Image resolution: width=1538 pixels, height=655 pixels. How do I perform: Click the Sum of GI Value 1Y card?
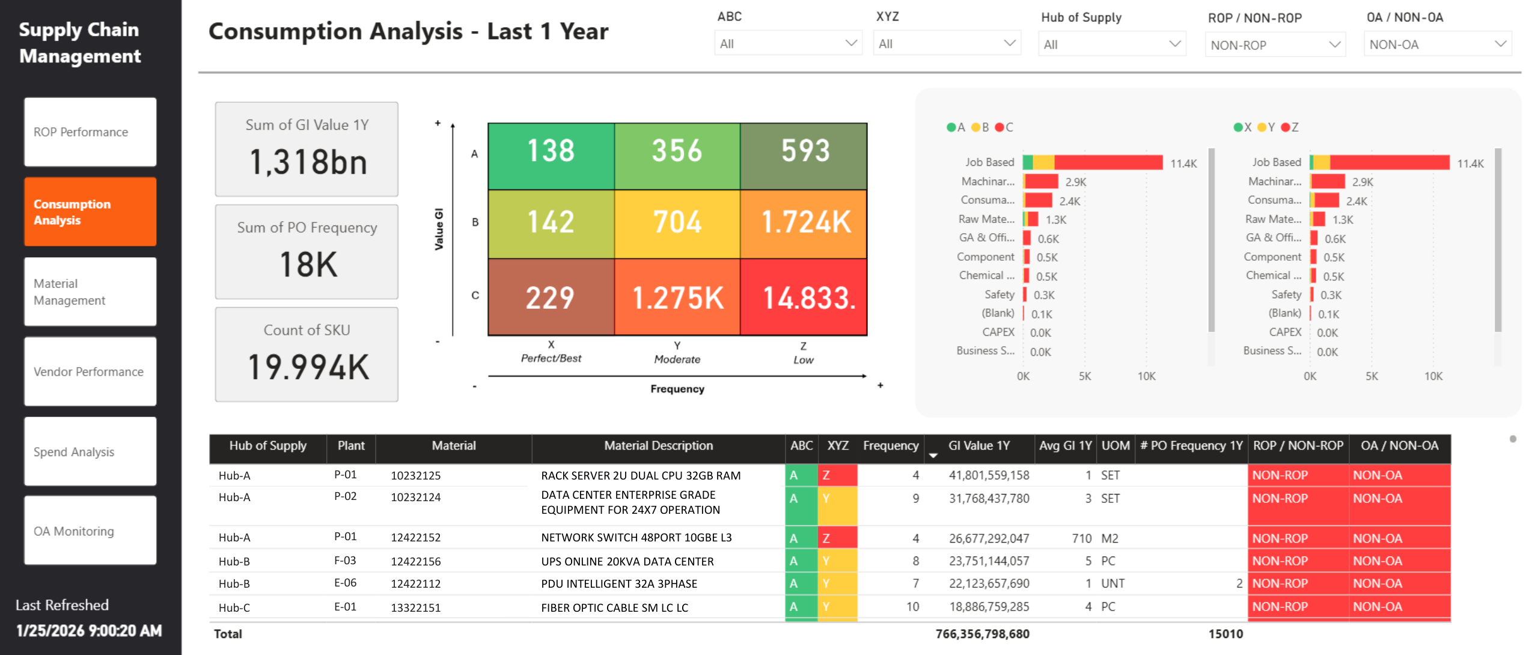(307, 149)
